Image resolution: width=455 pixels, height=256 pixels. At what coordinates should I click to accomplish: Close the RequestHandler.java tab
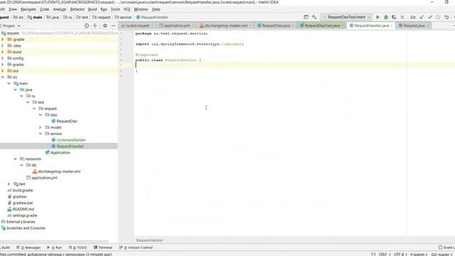tap(392, 26)
